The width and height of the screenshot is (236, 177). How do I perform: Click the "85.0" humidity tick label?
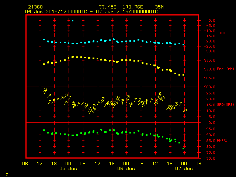click(211, 141)
